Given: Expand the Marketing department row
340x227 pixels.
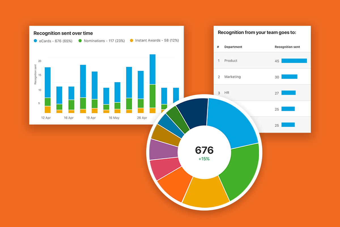Looking at the screenshot, I should coord(233,77).
